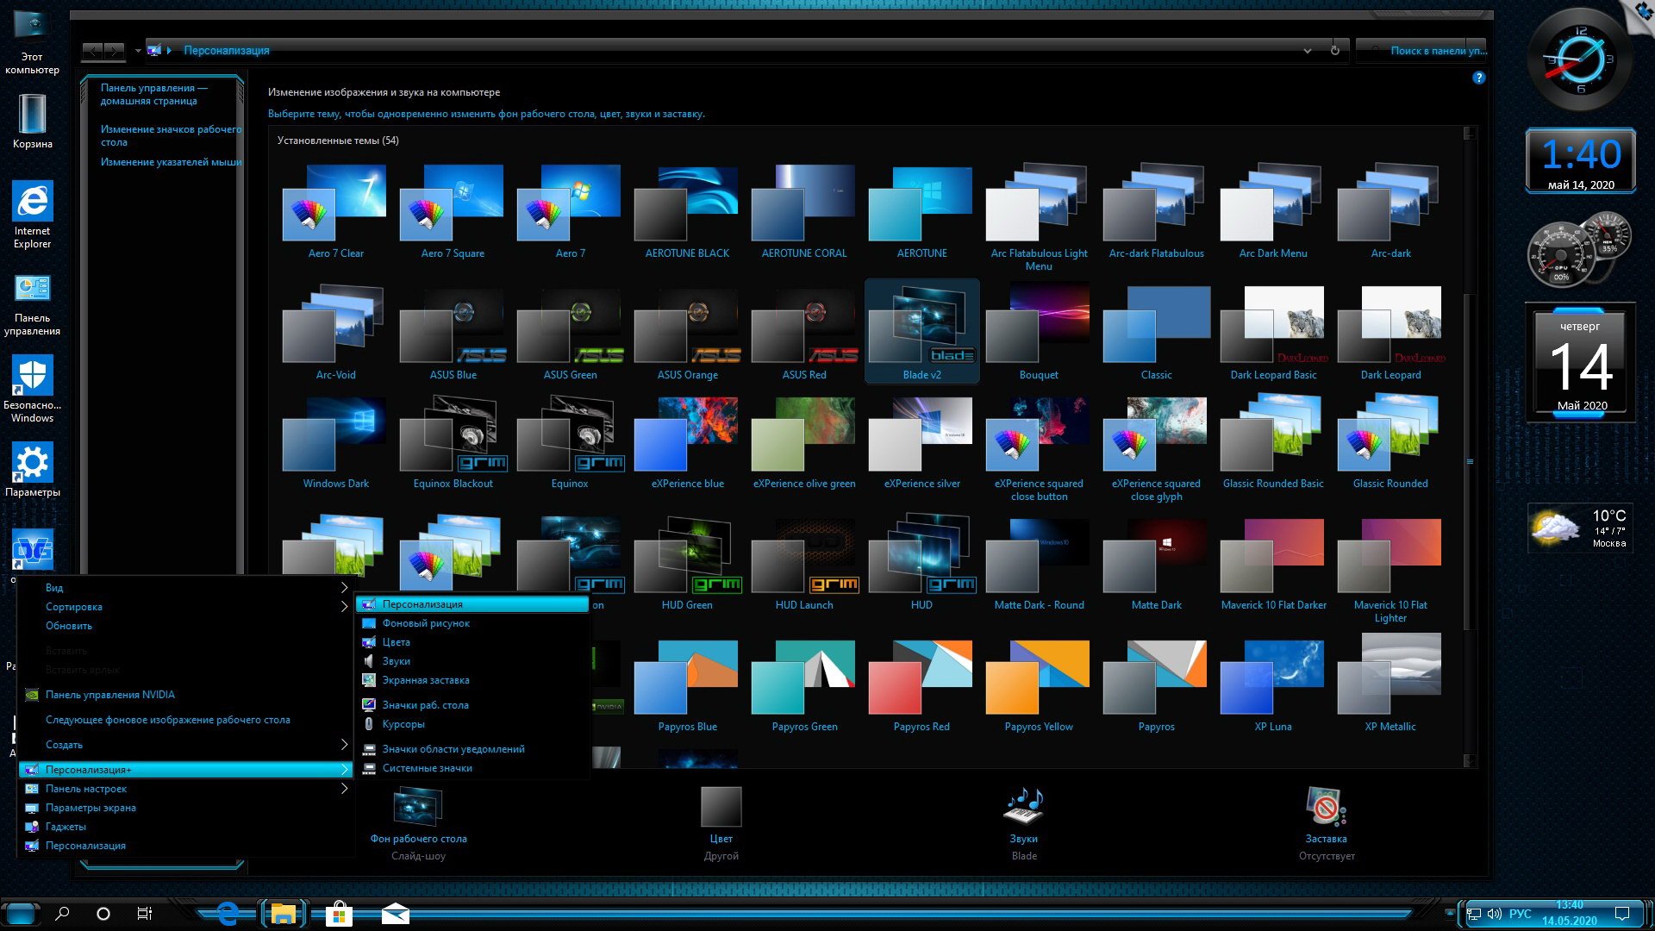Image resolution: width=1655 pixels, height=931 pixels.
Task: Open File Explorer from the taskbar
Action: [283, 914]
